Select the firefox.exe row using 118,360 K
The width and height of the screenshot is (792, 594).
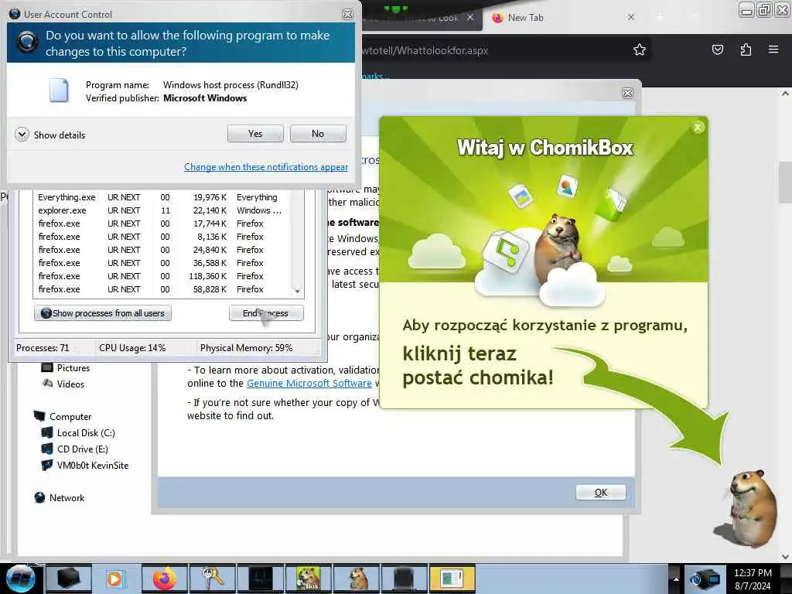click(162, 276)
